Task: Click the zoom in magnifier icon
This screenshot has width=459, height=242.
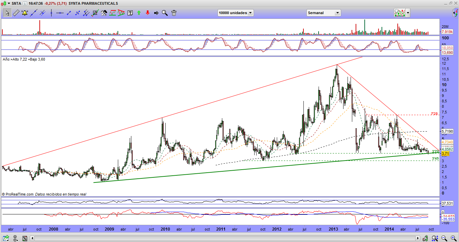Action: tap(453, 238)
